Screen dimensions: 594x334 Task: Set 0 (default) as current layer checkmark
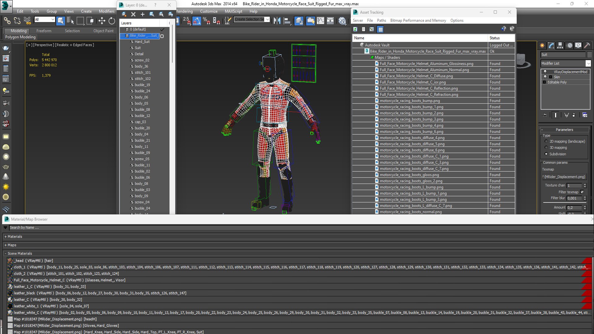coord(162,29)
